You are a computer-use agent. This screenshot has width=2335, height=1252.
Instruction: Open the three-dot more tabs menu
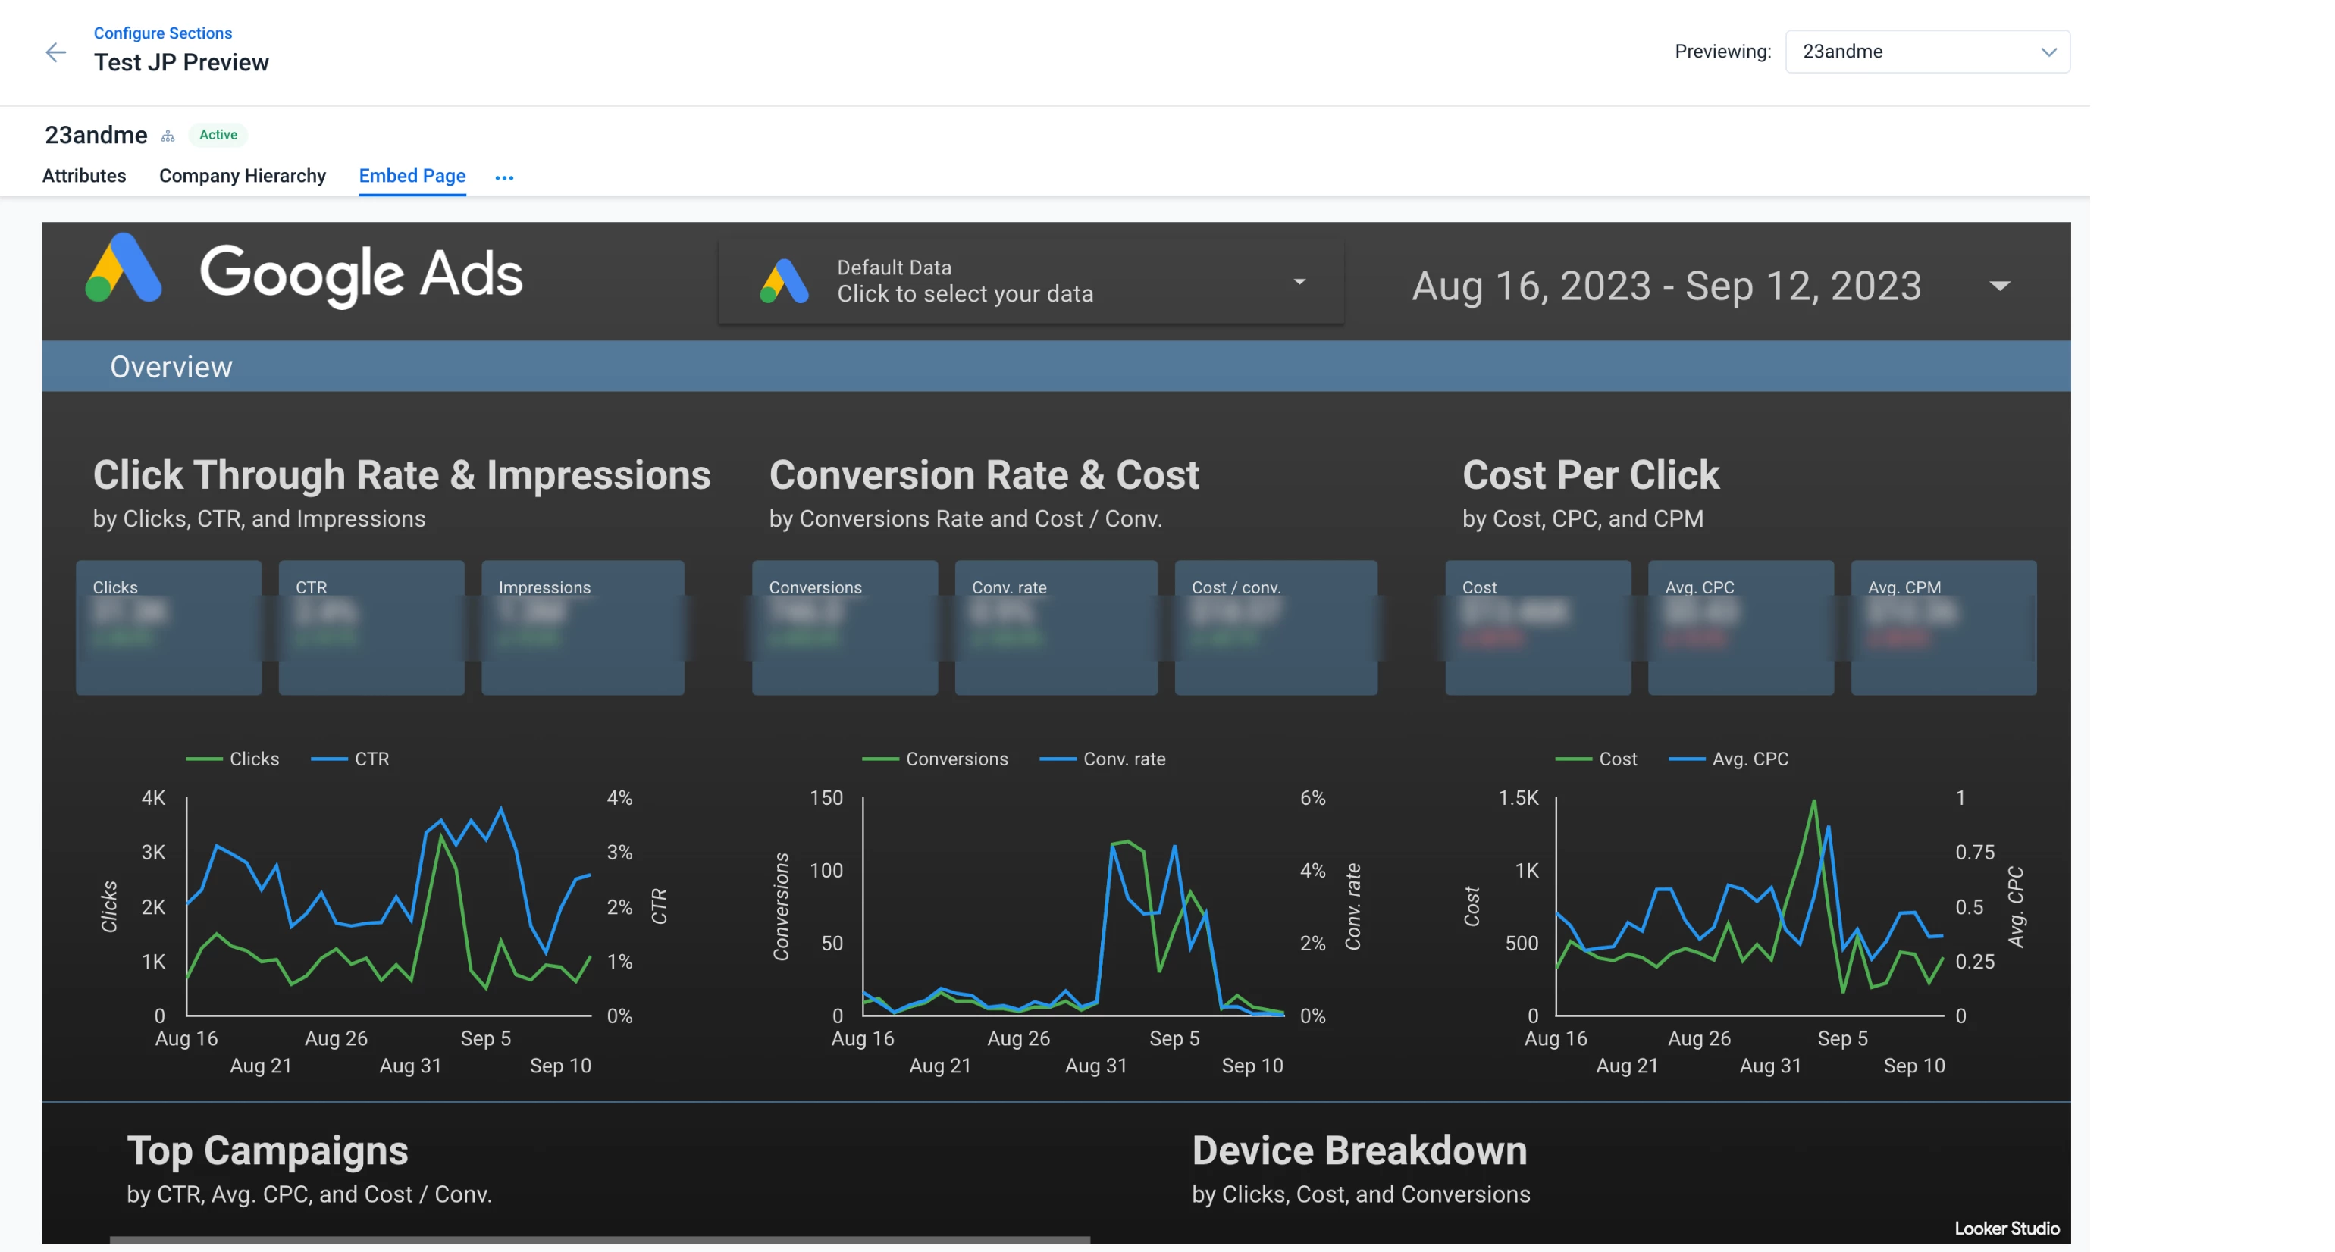[x=504, y=177]
